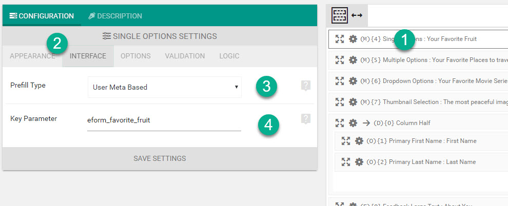Switch to the Appearance tab
Viewport: 508px width, 206px height.
(32, 56)
